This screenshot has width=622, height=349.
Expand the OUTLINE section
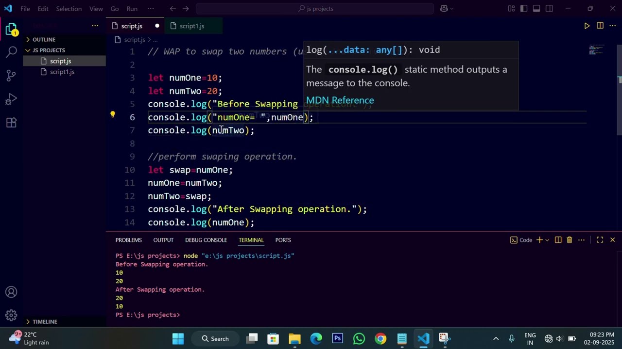click(x=64, y=39)
